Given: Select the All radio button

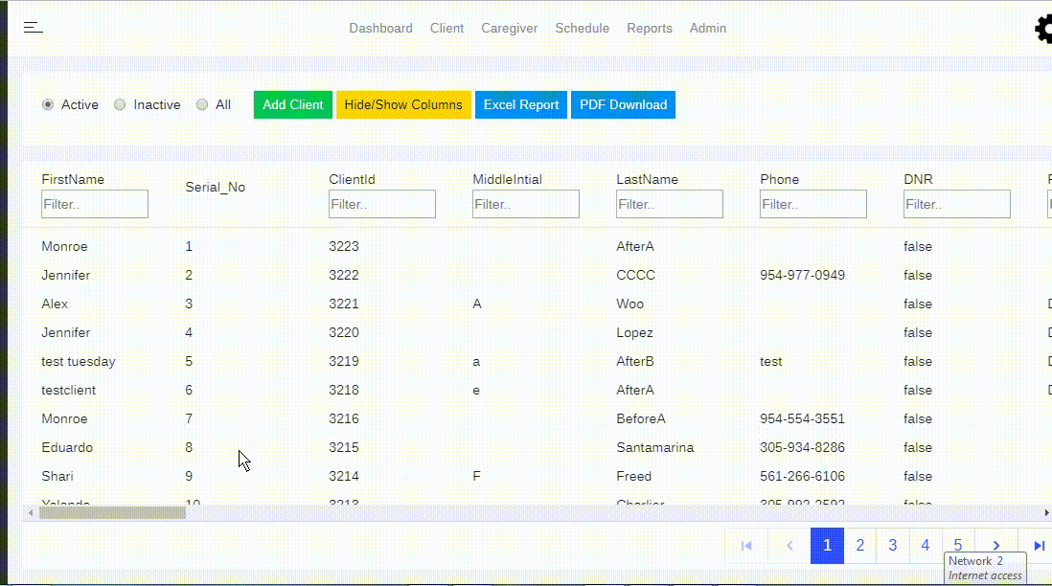Looking at the screenshot, I should point(202,104).
